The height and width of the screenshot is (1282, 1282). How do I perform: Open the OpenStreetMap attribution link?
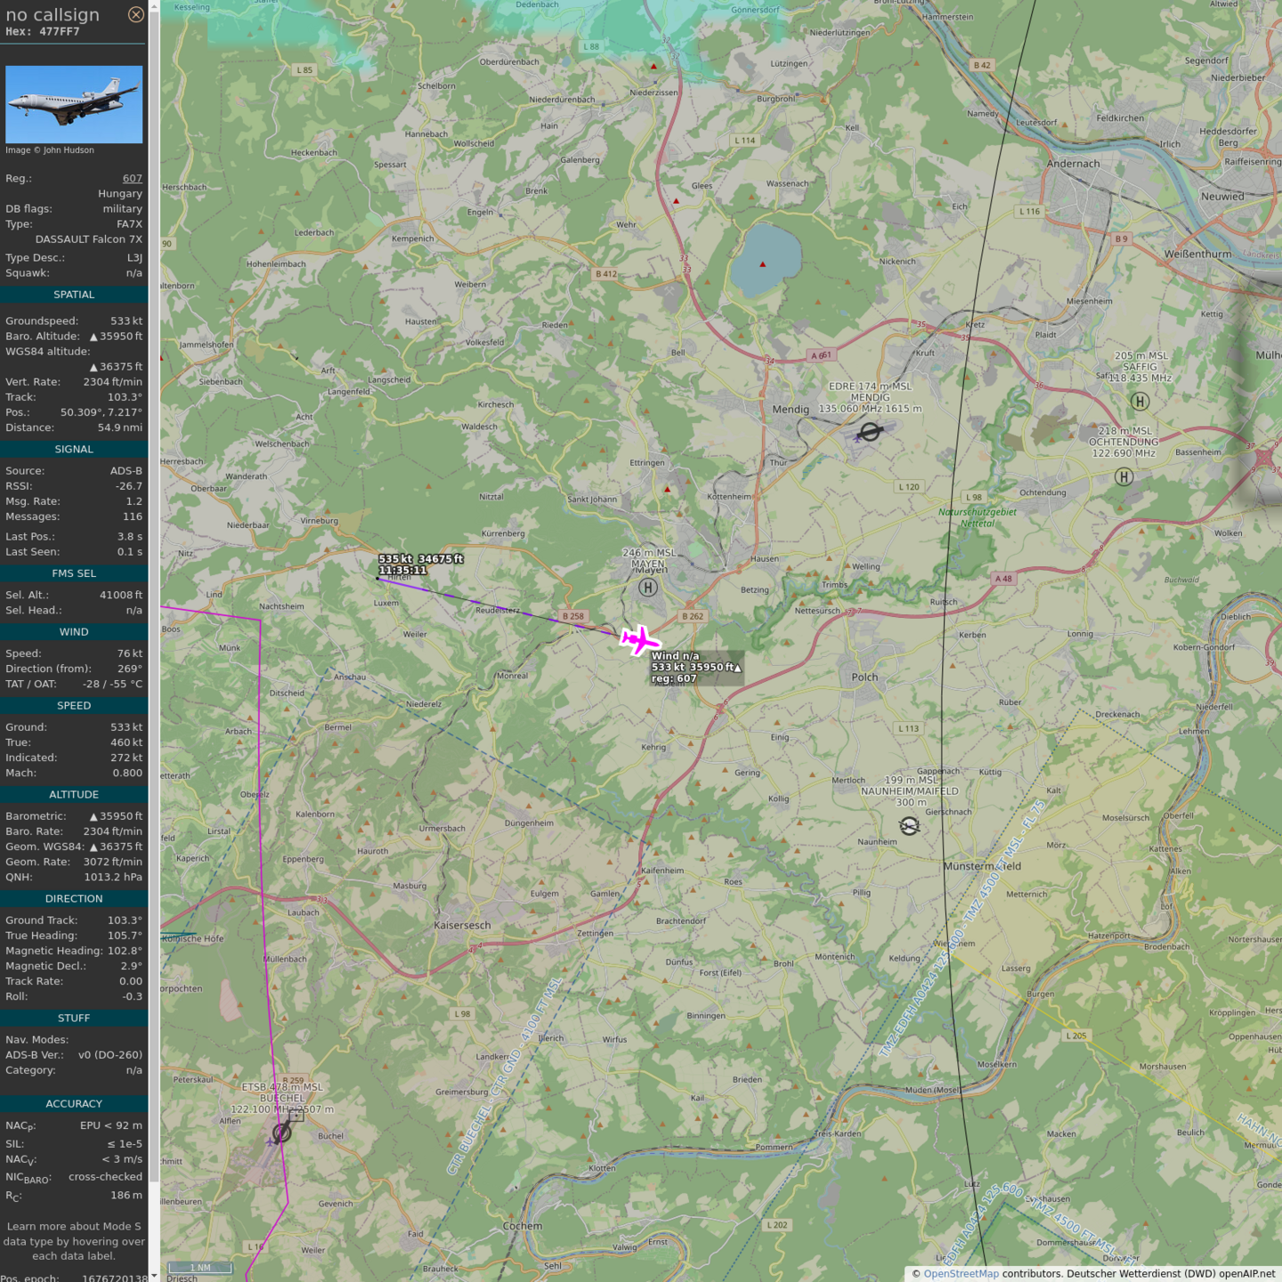point(961,1274)
